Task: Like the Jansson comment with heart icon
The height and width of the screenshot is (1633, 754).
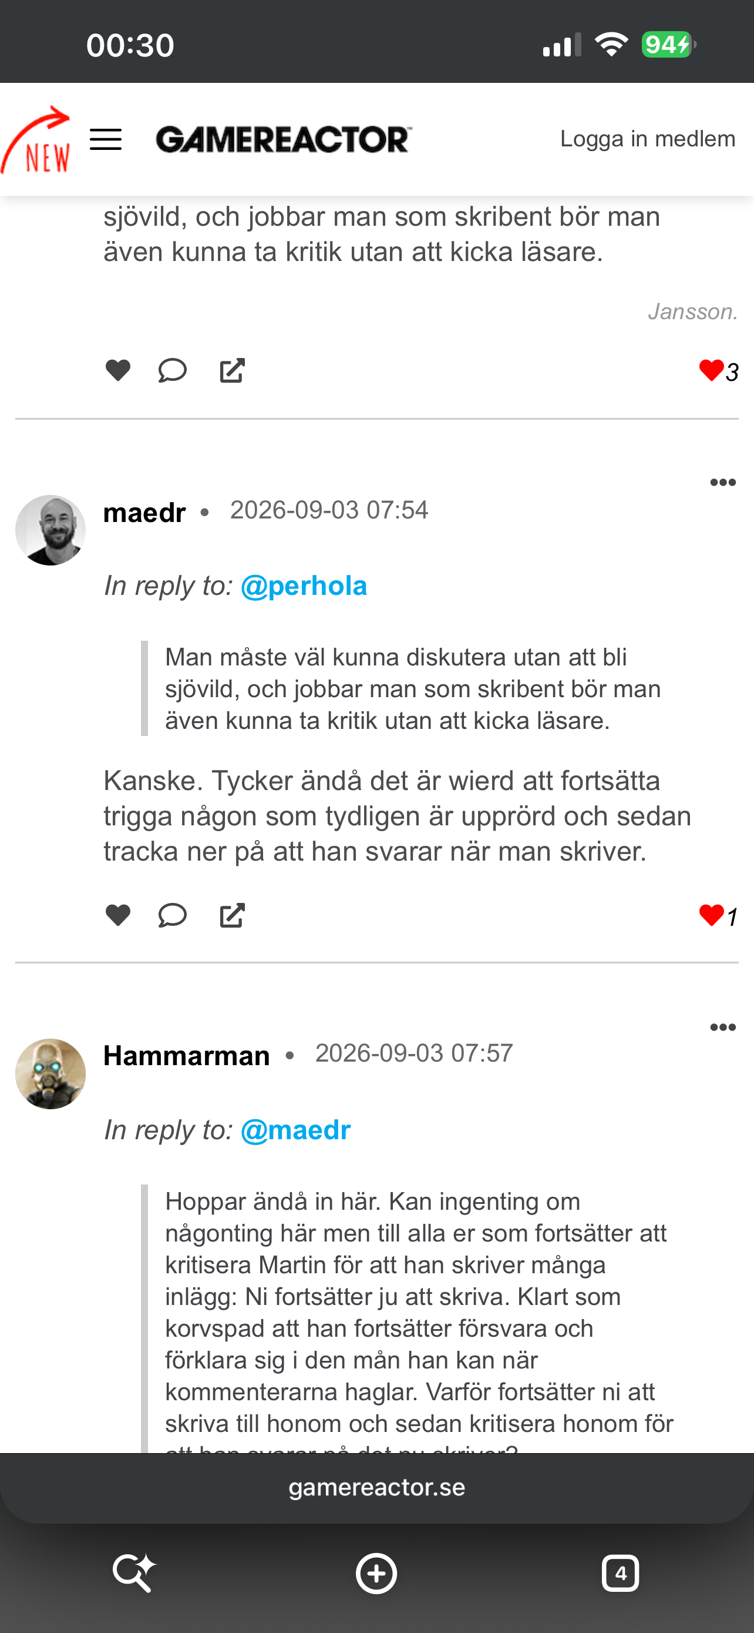Action: click(x=118, y=370)
